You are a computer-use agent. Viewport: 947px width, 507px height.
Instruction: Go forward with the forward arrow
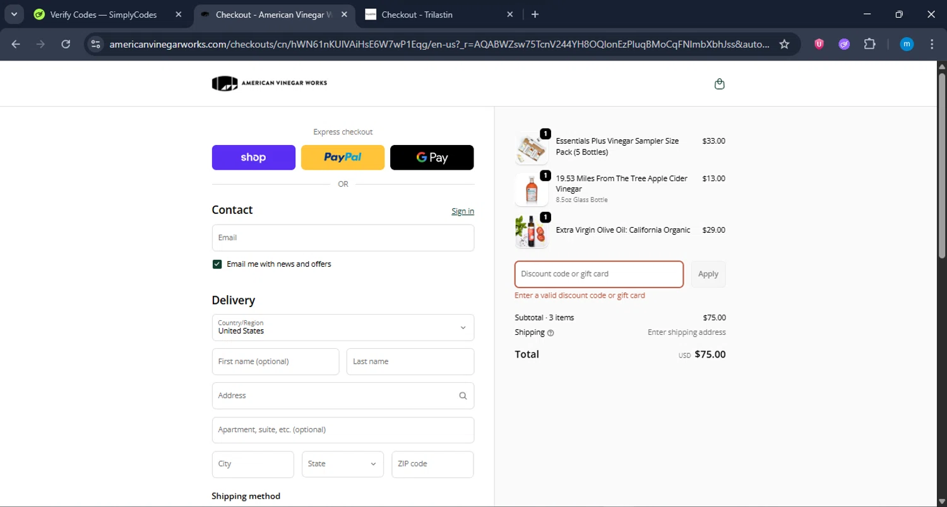(x=40, y=44)
